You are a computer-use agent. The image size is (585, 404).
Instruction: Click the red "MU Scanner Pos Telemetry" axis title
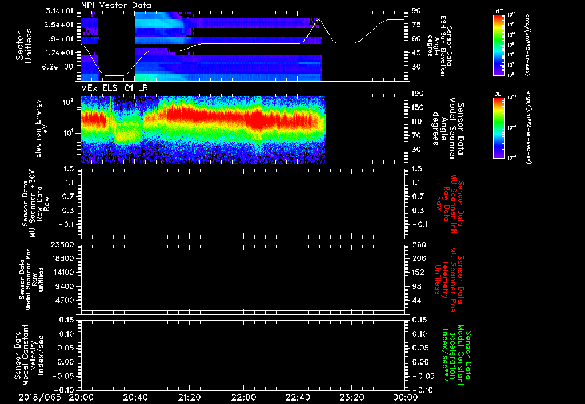(449, 280)
